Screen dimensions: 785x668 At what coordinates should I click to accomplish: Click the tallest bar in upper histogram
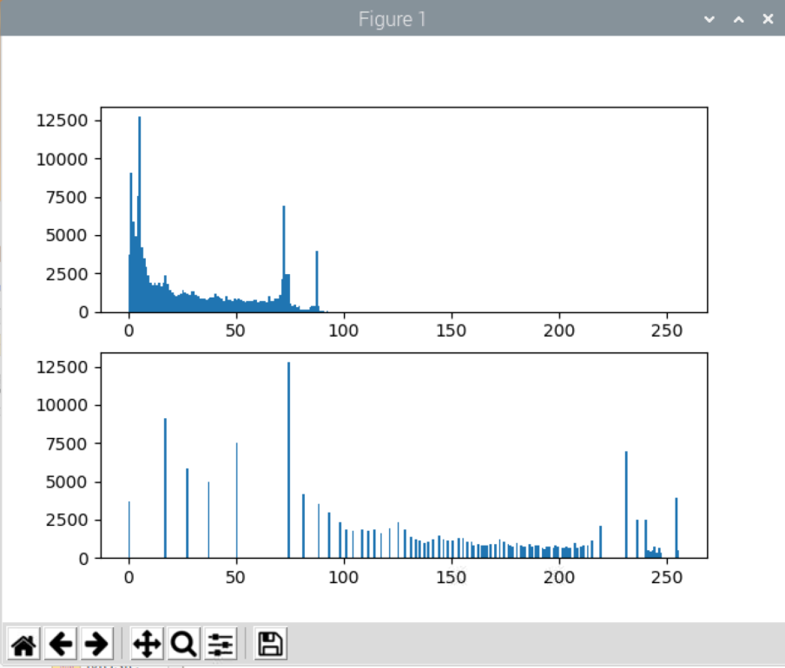(140, 215)
